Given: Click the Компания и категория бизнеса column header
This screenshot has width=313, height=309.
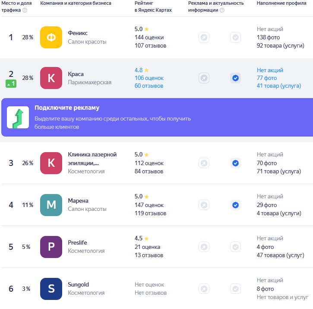Looking at the screenshot, I should click(76, 3).
